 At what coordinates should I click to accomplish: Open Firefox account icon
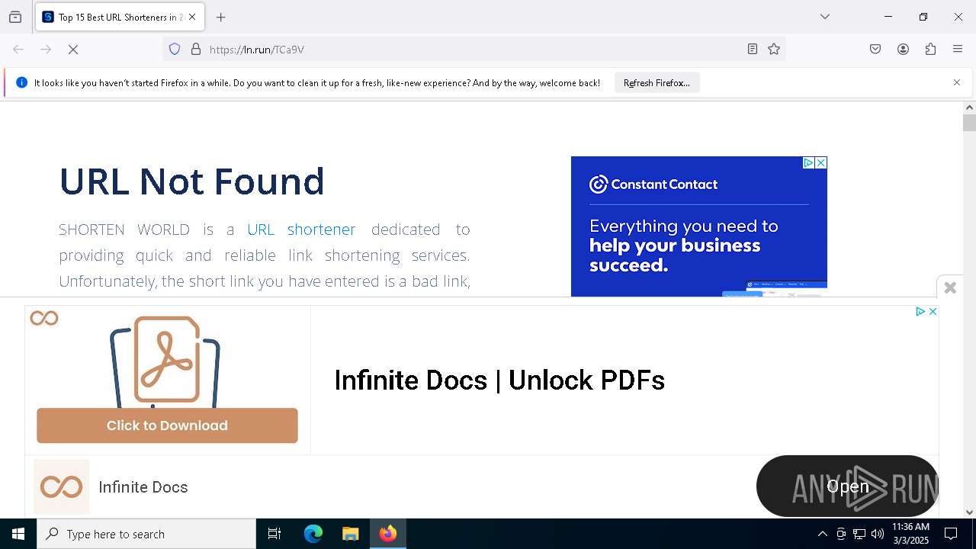[903, 50]
